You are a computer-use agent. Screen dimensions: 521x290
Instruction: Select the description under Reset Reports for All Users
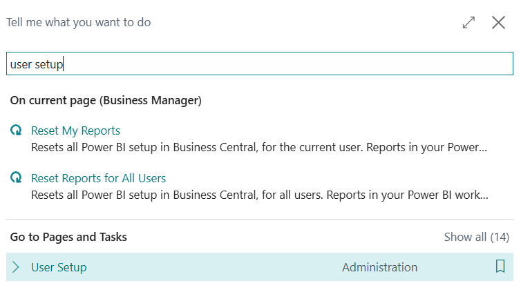pyautogui.click(x=259, y=195)
